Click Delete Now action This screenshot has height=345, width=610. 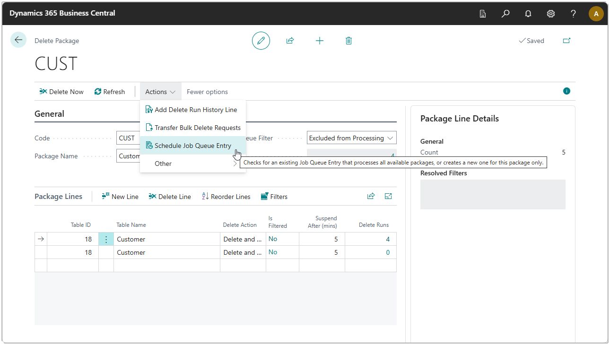tap(61, 92)
